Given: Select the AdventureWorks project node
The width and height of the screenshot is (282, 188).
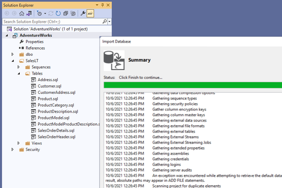Looking at the screenshot, I should (36, 35).
